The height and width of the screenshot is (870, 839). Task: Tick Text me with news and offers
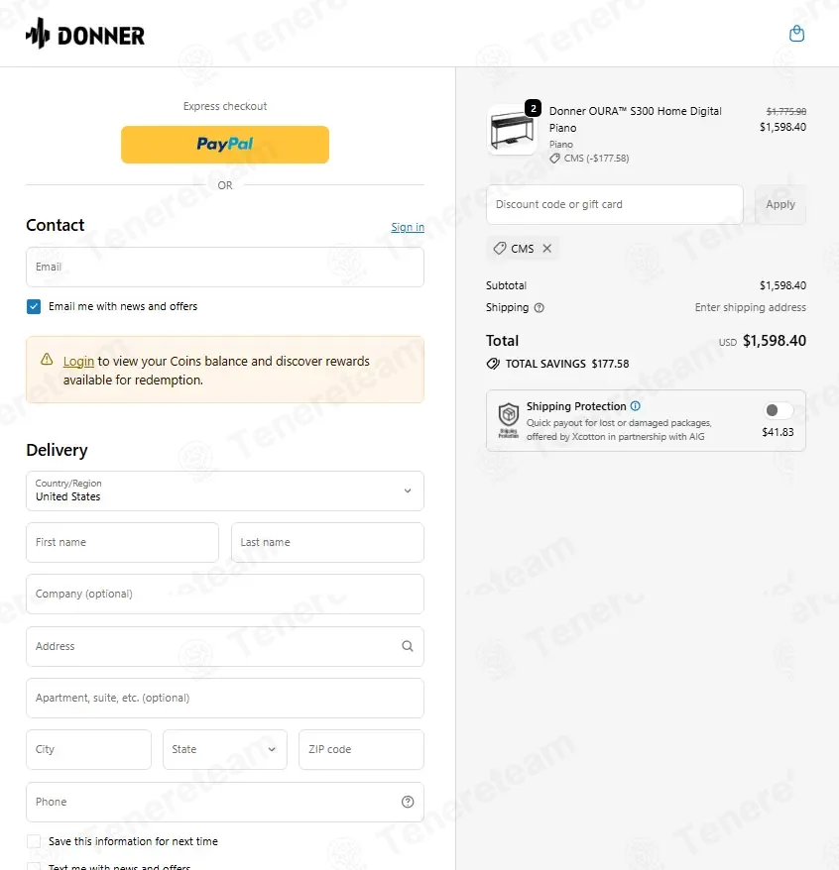(x=34, y=867)
